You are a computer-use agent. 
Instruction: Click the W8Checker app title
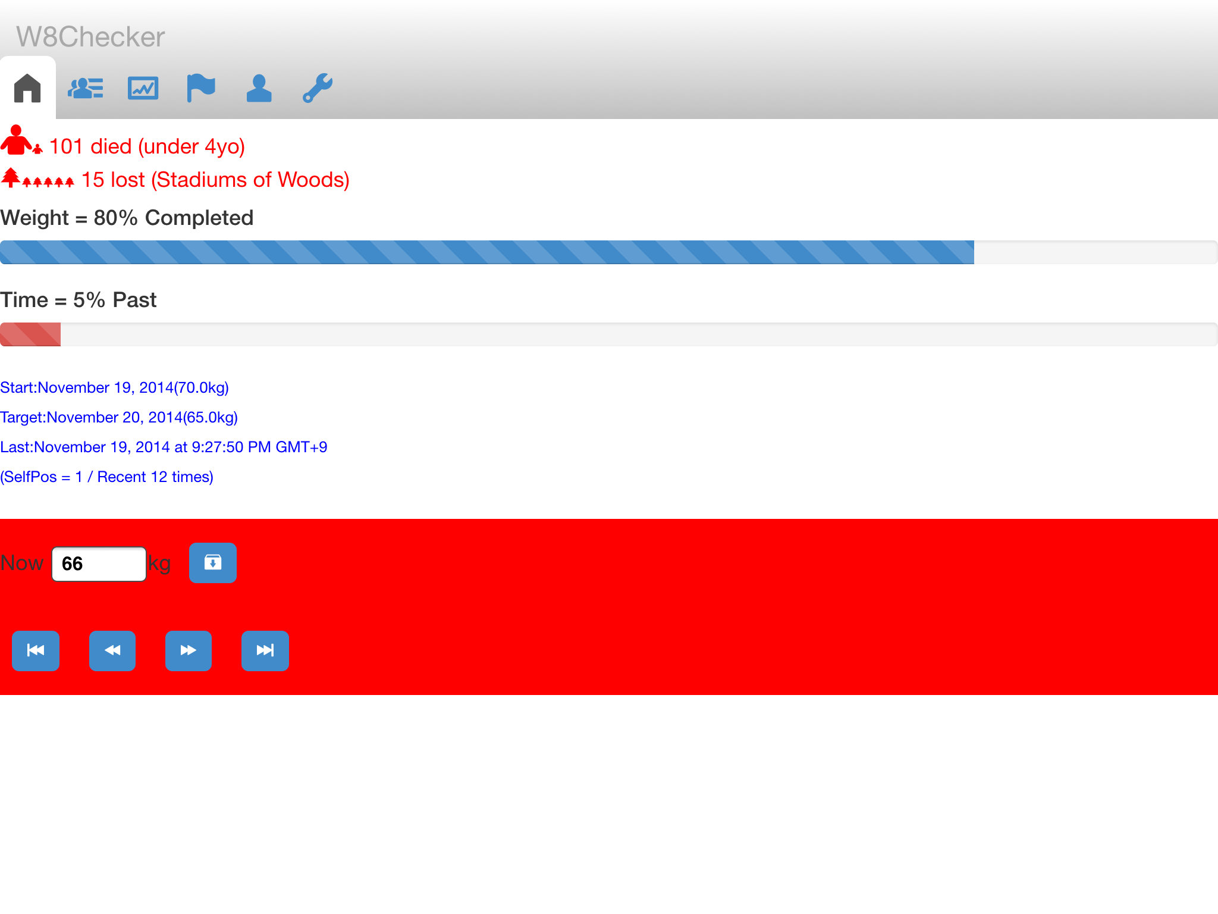pyautogui.click(x=90, y=37)
